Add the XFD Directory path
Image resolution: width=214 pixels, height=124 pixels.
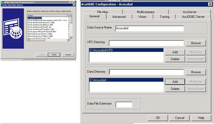tap(175, 52)
